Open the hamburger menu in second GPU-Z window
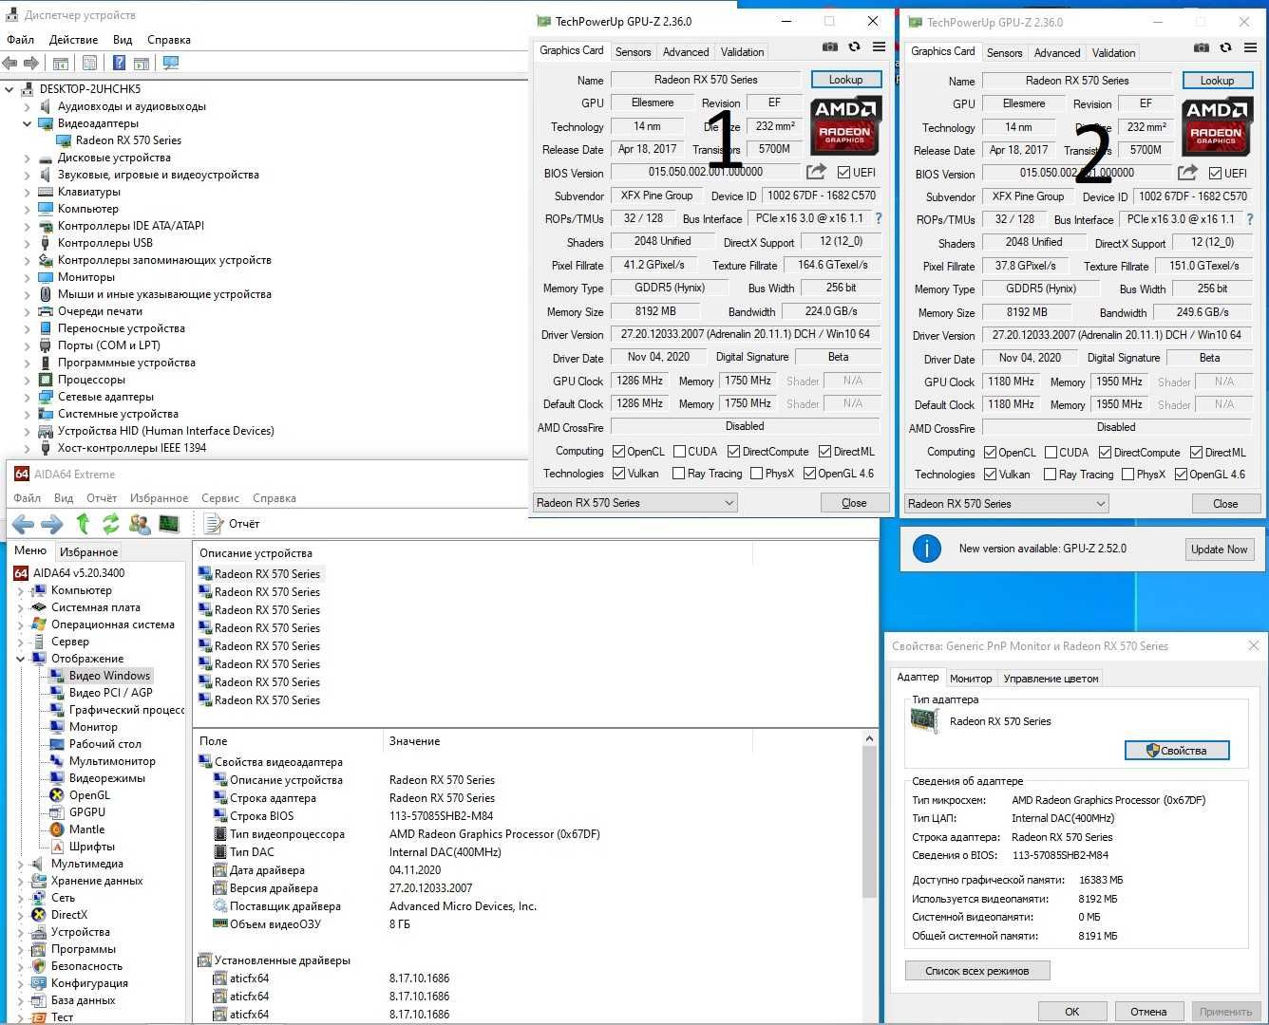 pos(1250,47)
